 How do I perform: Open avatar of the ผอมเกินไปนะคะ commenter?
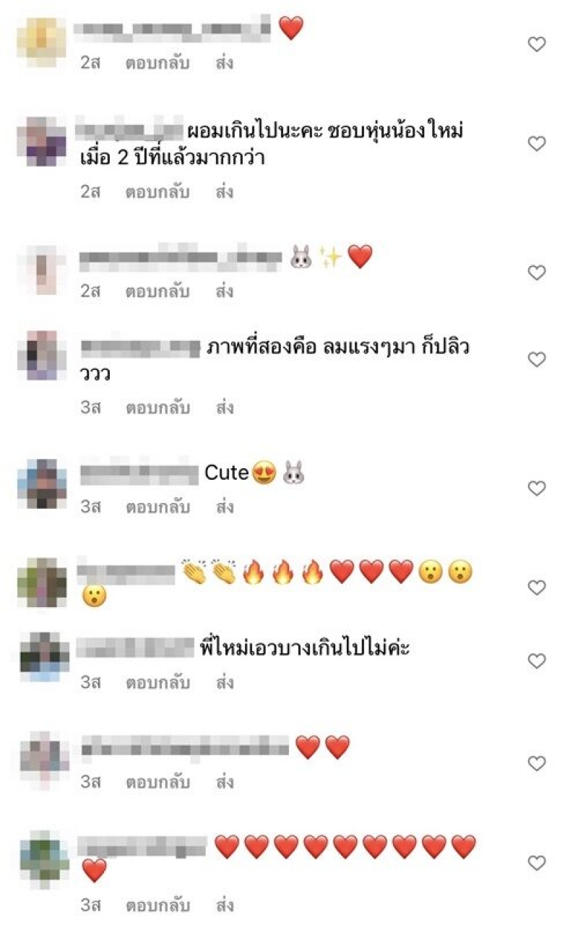tap(42, 141)
